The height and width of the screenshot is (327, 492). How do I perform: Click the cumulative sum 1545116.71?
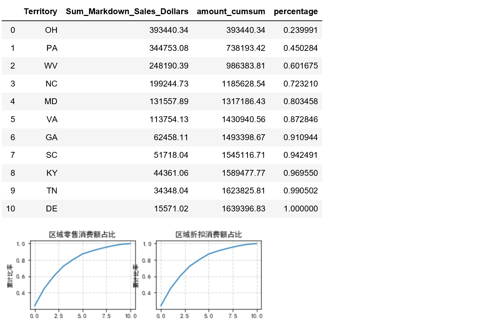point(243,155)
